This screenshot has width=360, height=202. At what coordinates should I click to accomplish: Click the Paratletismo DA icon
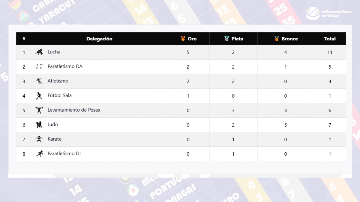[39, 66]
